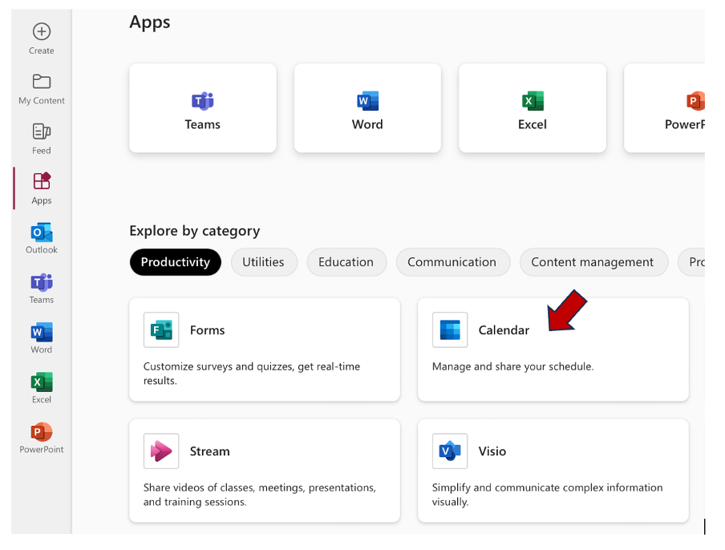Open Teams icon in left sidebar
Image resolution: width=725 pixels, height=550 pixels.
(42, 282)
